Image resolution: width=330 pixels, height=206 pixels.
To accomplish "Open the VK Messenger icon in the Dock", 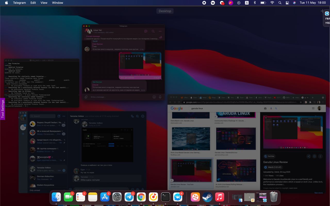I will pos(177,197).
